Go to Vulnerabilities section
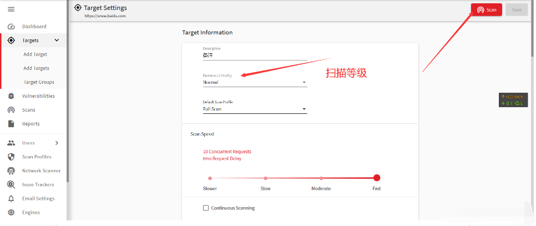The height and width of the screenshot is (226, 536). [x=38, y=96]
